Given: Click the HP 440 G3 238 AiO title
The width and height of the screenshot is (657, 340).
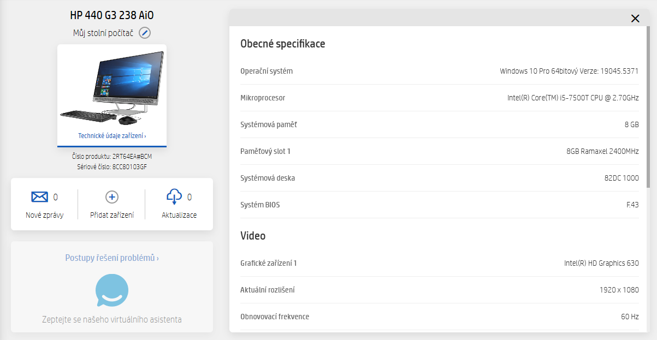Looking at the screenshot, I should pyautogui.click(x=112, y=15).
